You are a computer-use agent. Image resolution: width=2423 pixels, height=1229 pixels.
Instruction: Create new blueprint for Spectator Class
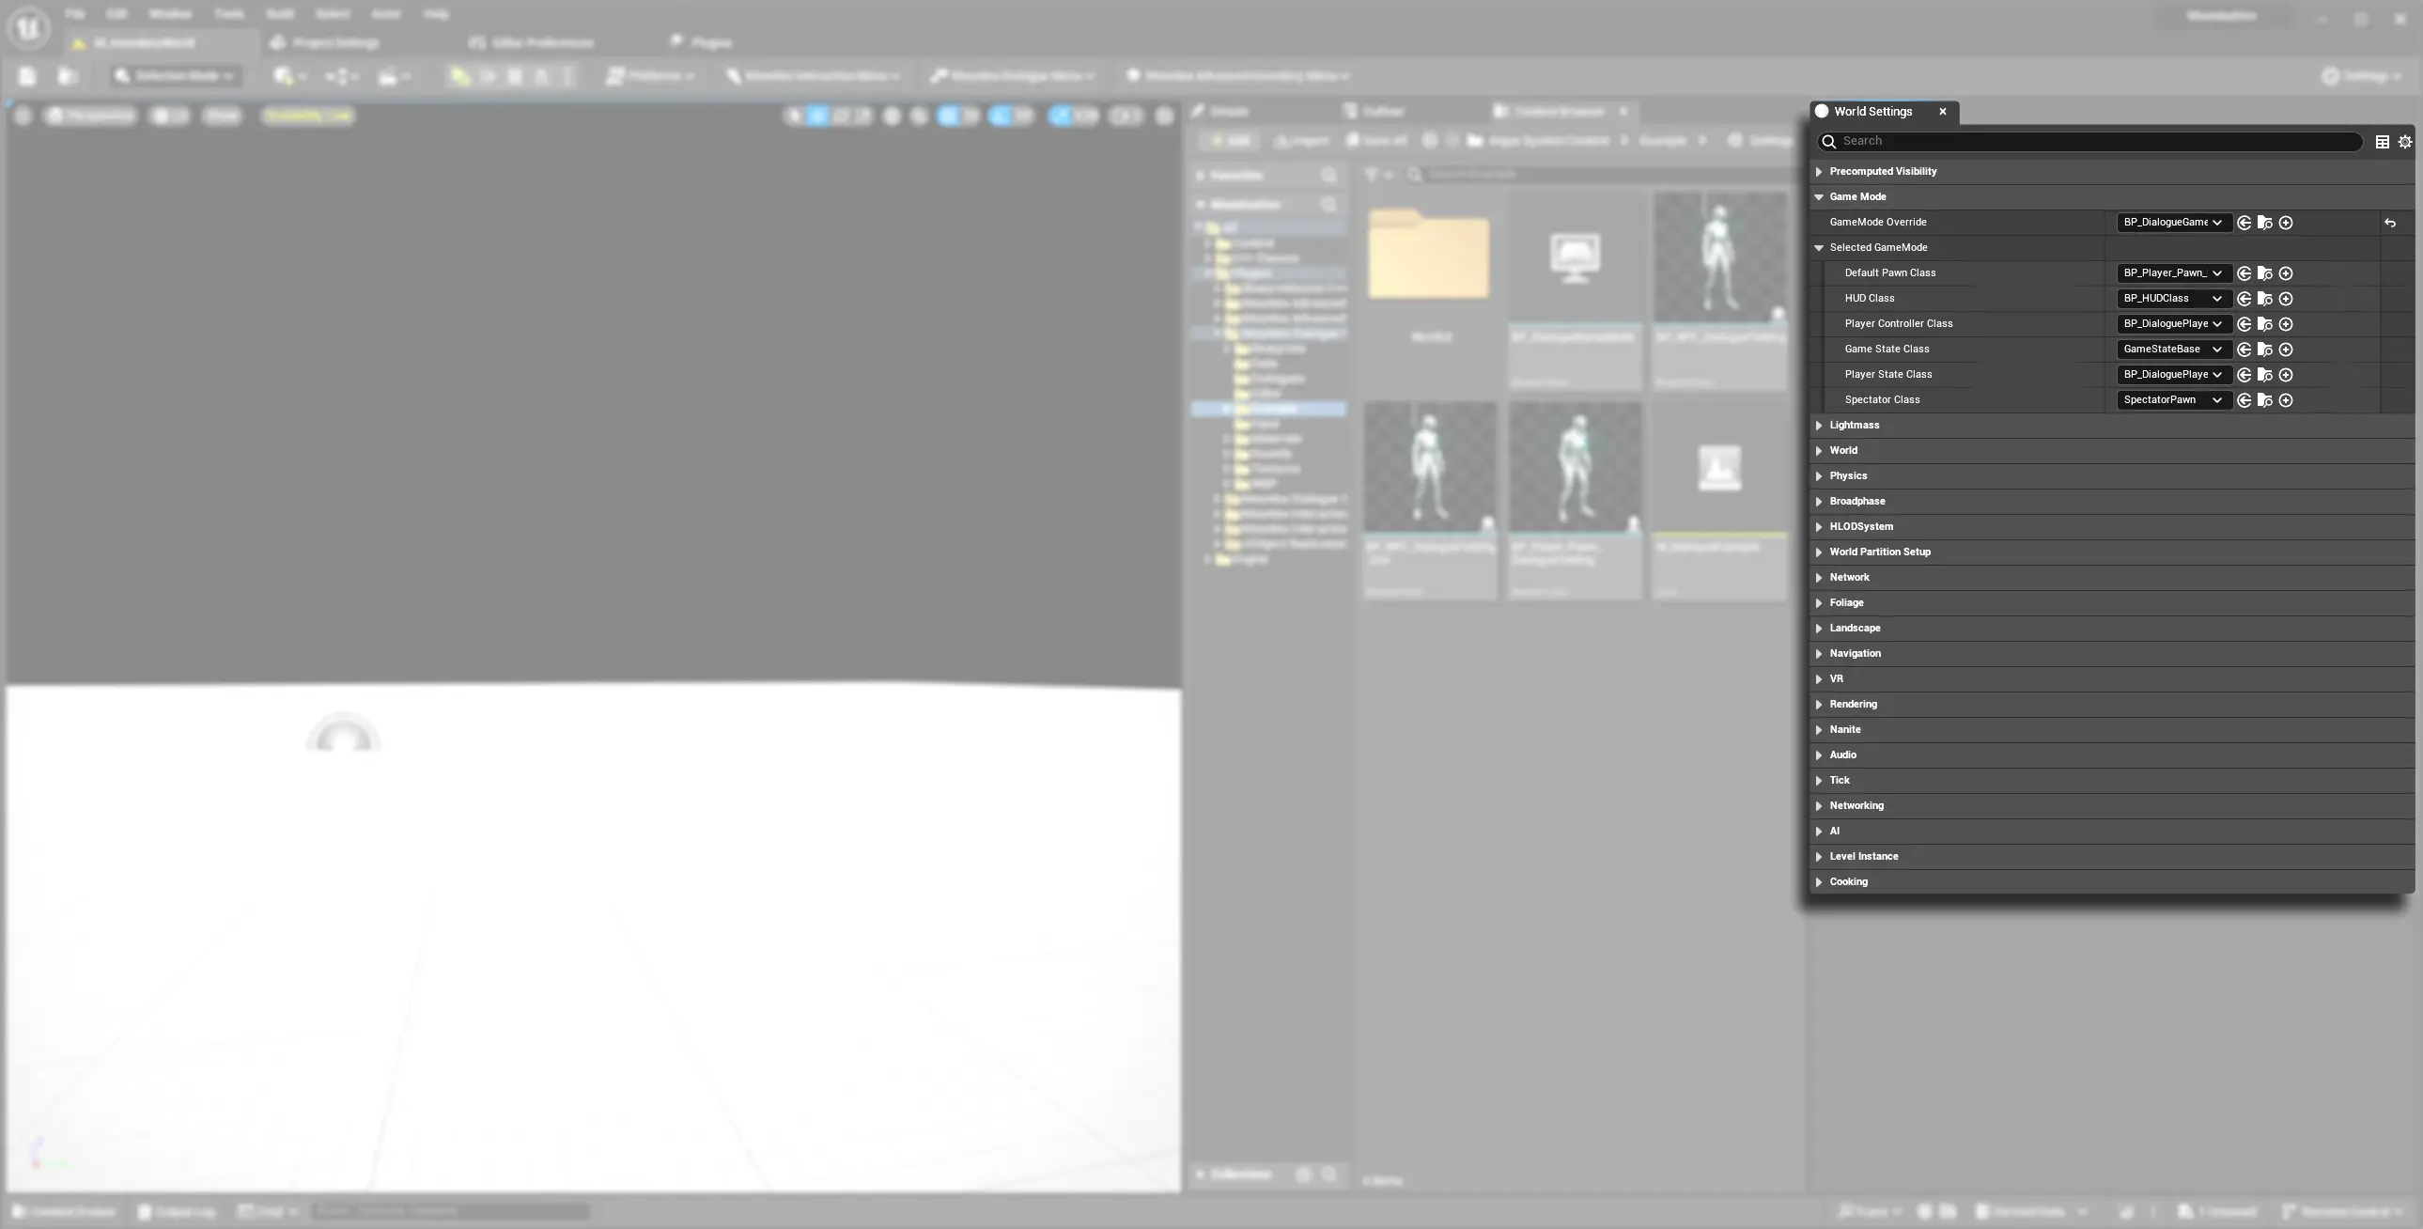tap(2286, 401)
